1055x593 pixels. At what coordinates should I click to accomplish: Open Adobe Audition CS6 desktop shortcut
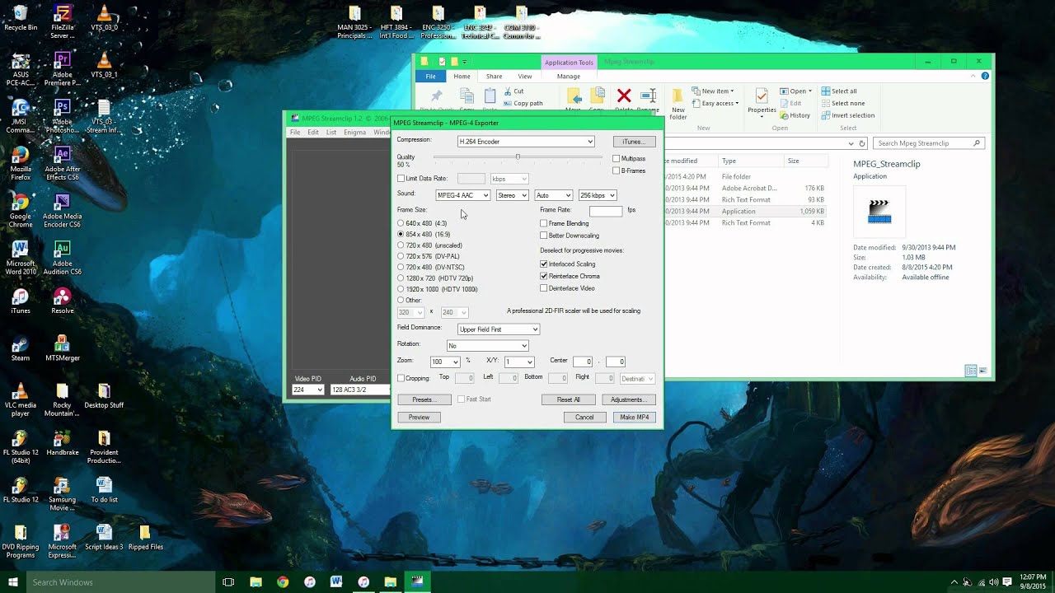point(62,258)
